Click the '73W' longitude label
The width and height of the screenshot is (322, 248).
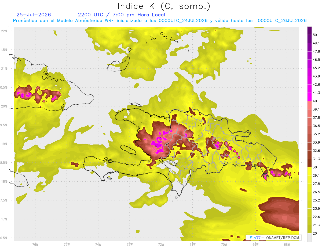[x=130, y=244]
